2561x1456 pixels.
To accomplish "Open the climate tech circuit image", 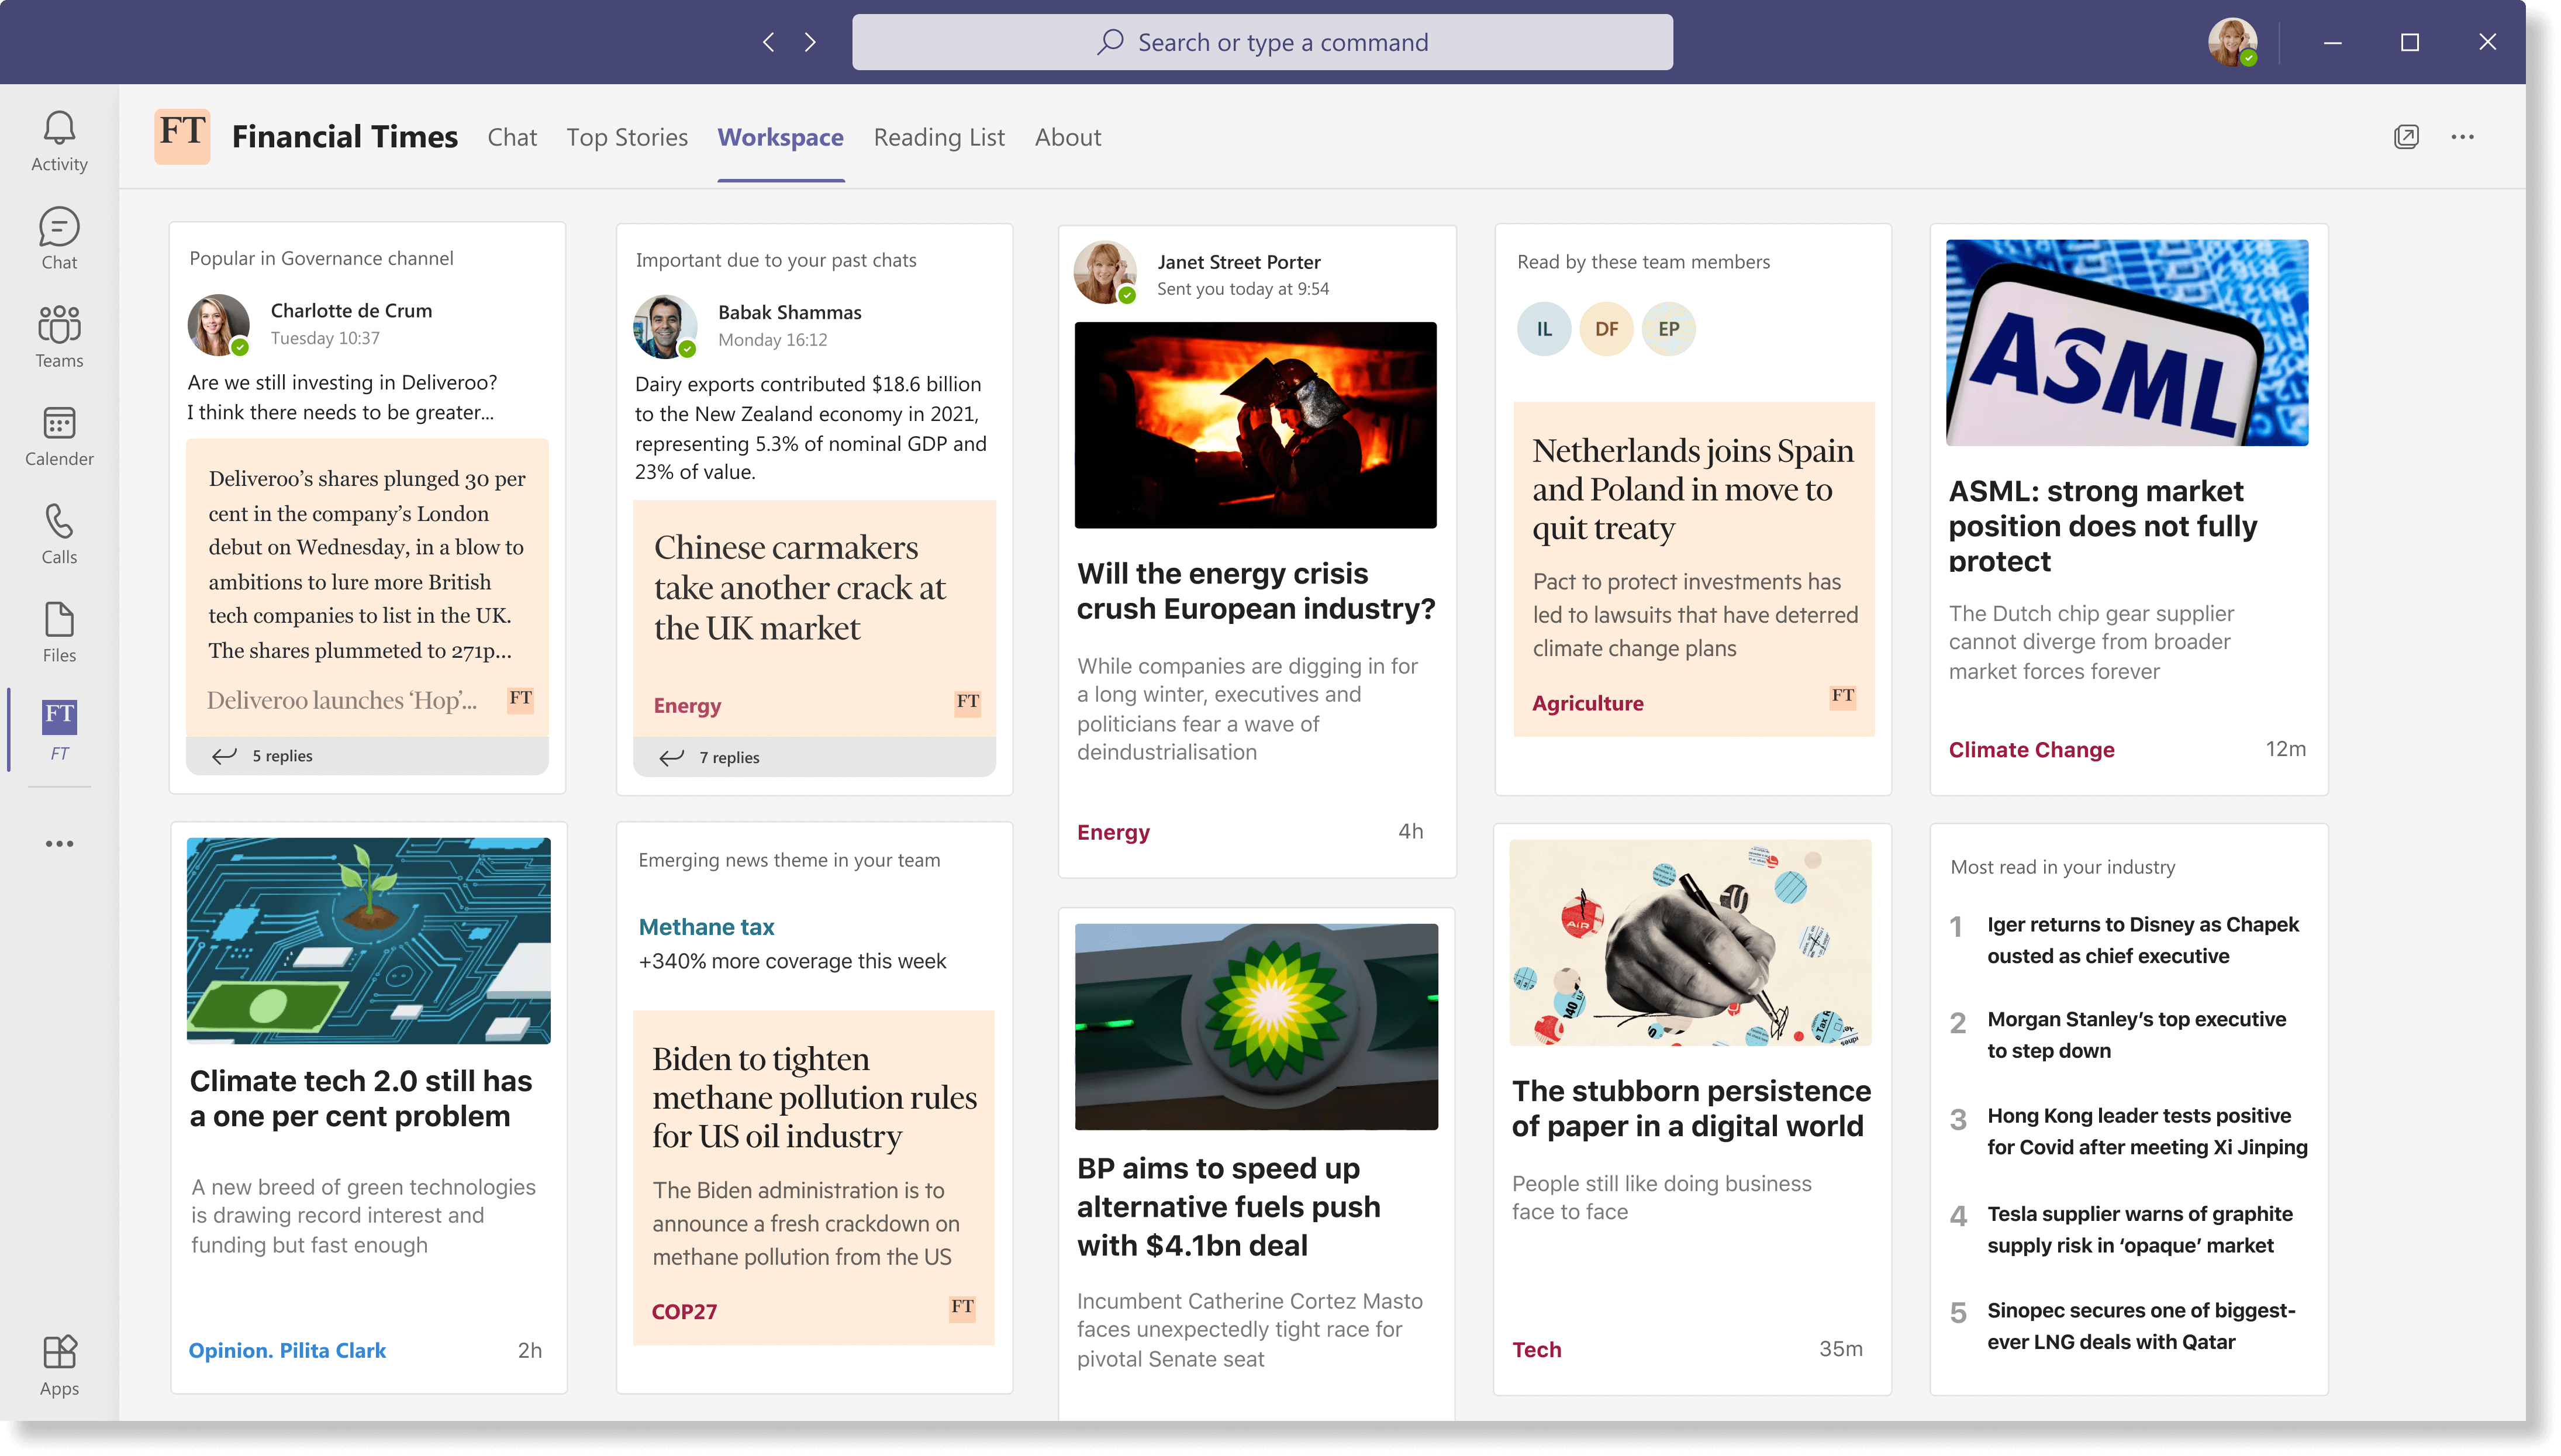I will tap(368, 940).
